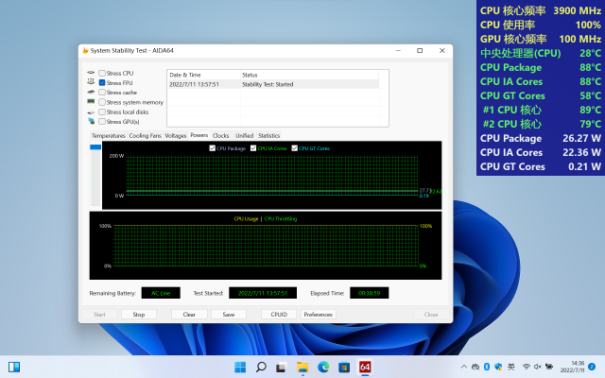This screenshot has width=605, height=378.
Task: Open the Clocks tab
Action: (220, 135)
